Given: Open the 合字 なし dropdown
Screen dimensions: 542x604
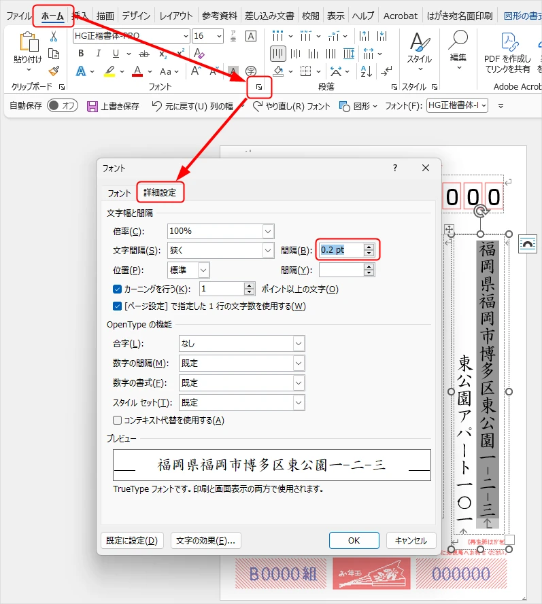Looking at the screenshot, I should click(x=299, y=344).
